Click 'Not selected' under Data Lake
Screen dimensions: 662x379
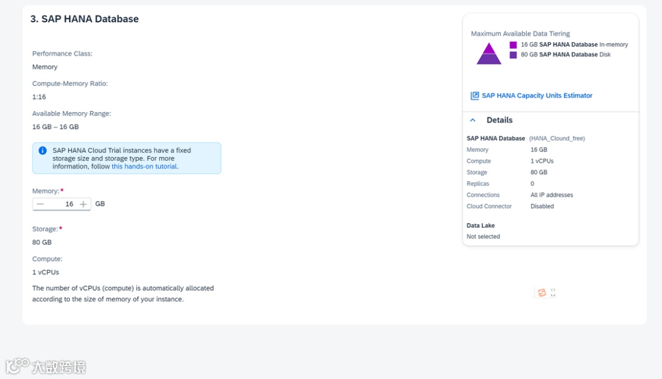point(483,236)
